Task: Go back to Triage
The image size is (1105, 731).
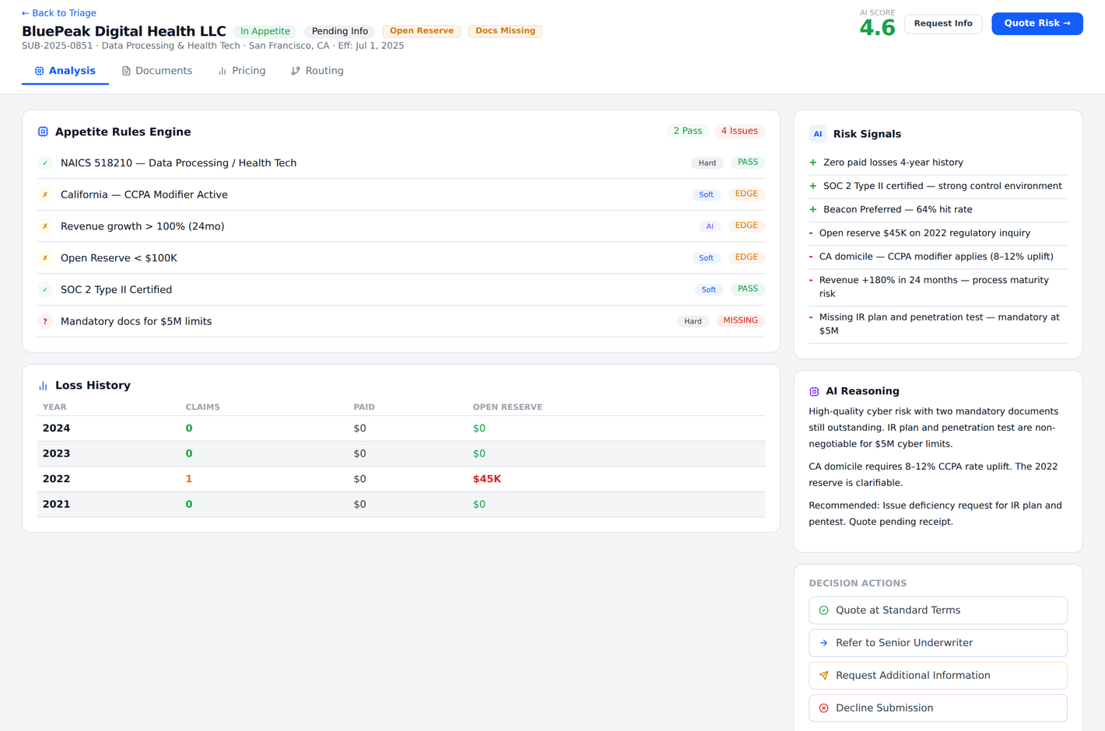Action: tap(59, 13)
